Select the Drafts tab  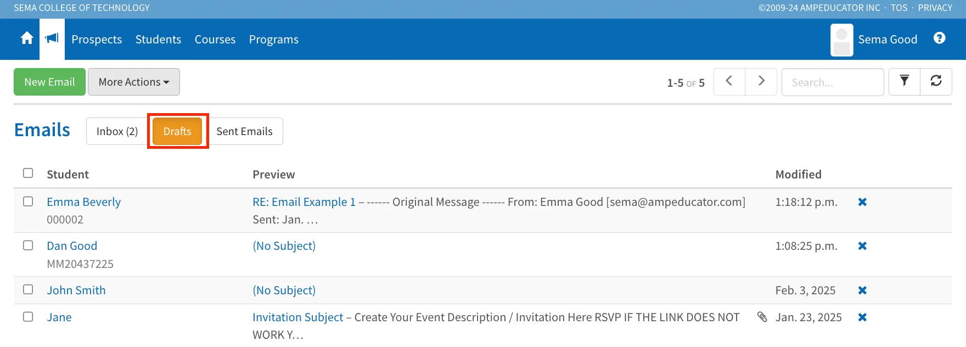click(177, 131)
